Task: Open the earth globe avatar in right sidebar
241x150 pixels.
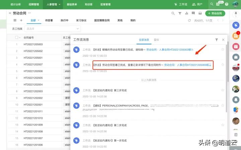Action: 236,78
